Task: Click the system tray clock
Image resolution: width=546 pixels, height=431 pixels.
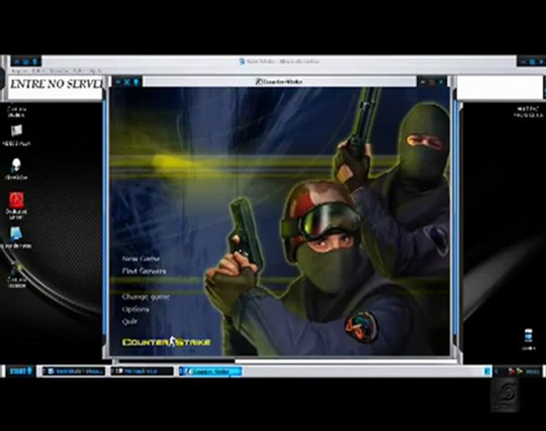Action: point(532,372)
